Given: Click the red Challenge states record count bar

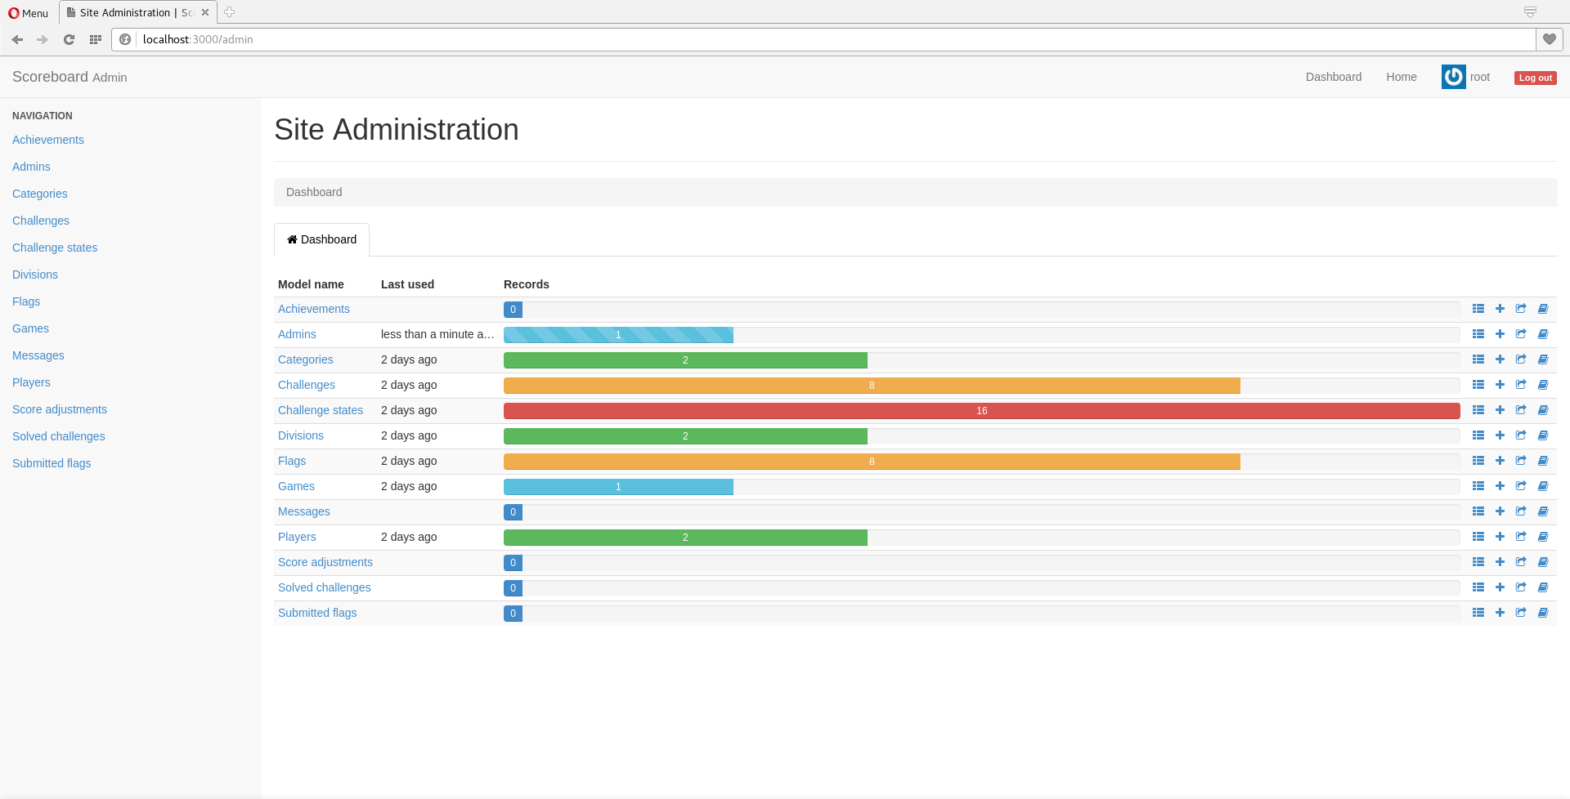Looking at the screenshot, I should (981, 411).
